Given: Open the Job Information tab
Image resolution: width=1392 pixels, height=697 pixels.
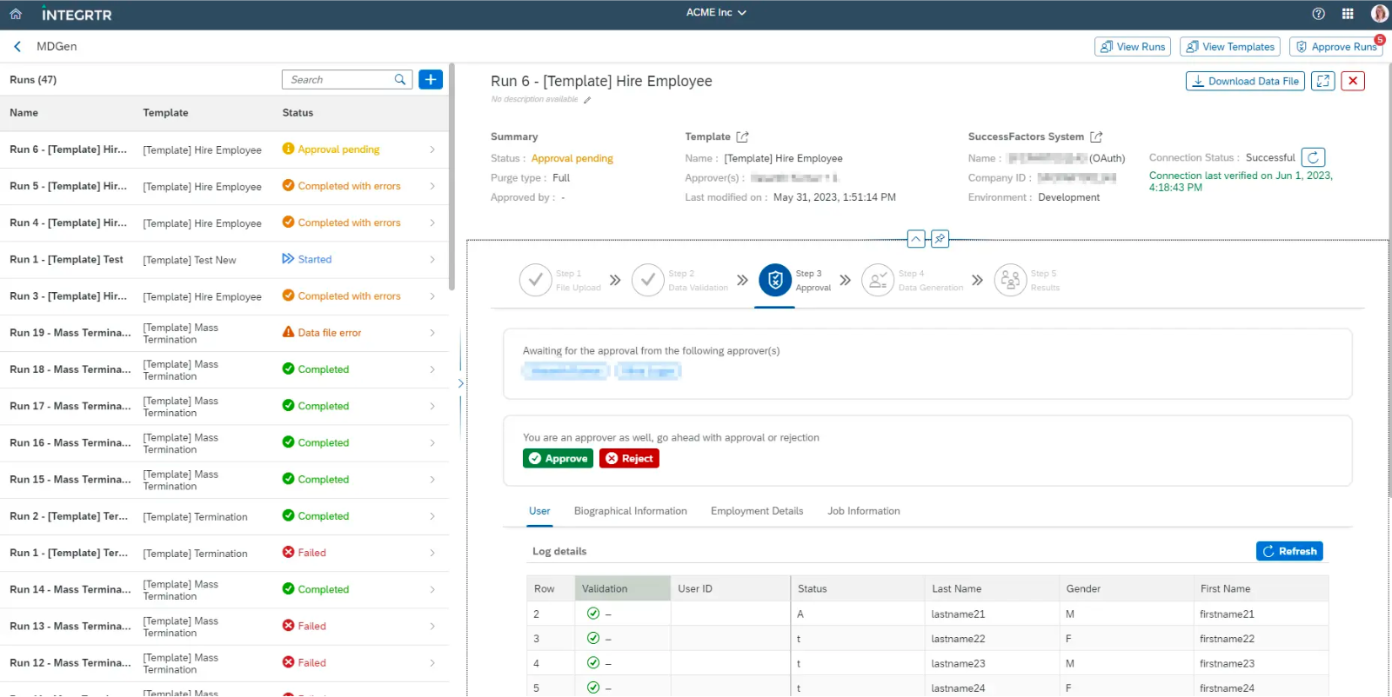Looking at the screenshot, I should [863, 511].
